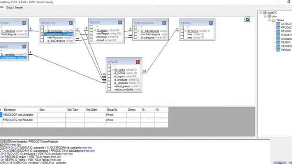Check nomRegion in the REGION table
Screen dimensions: 292x164
pos(91,33)
